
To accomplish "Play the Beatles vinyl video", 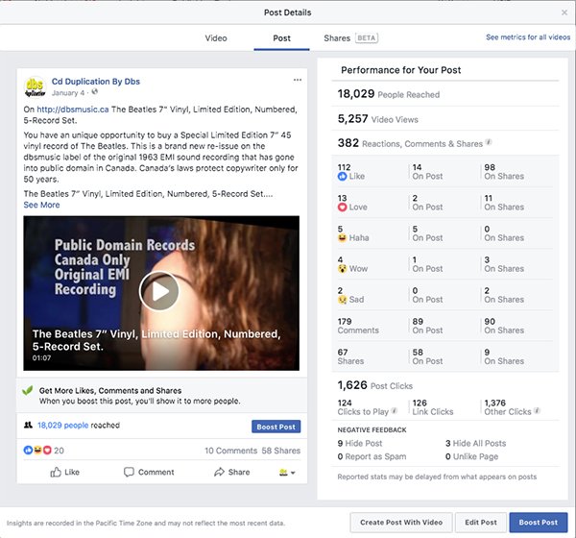I will pos(160,291).
